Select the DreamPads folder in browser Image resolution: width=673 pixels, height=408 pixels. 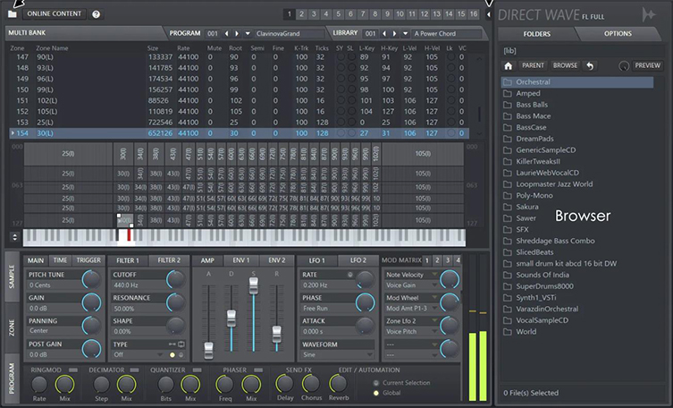[x=535, y=139]
